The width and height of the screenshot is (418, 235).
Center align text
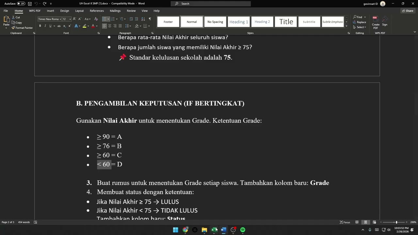click(x=110, y=26)
